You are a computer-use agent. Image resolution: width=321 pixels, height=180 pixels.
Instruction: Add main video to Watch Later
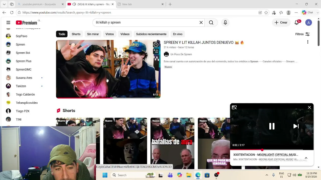tap(156, 45)
